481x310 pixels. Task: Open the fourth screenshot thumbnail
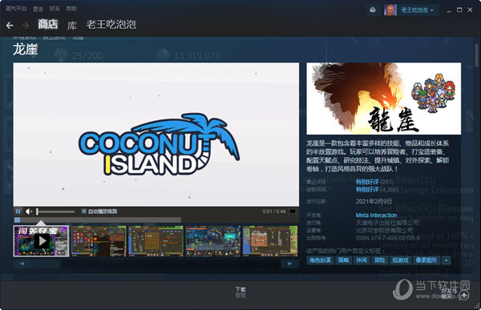(x=213, y=241)
